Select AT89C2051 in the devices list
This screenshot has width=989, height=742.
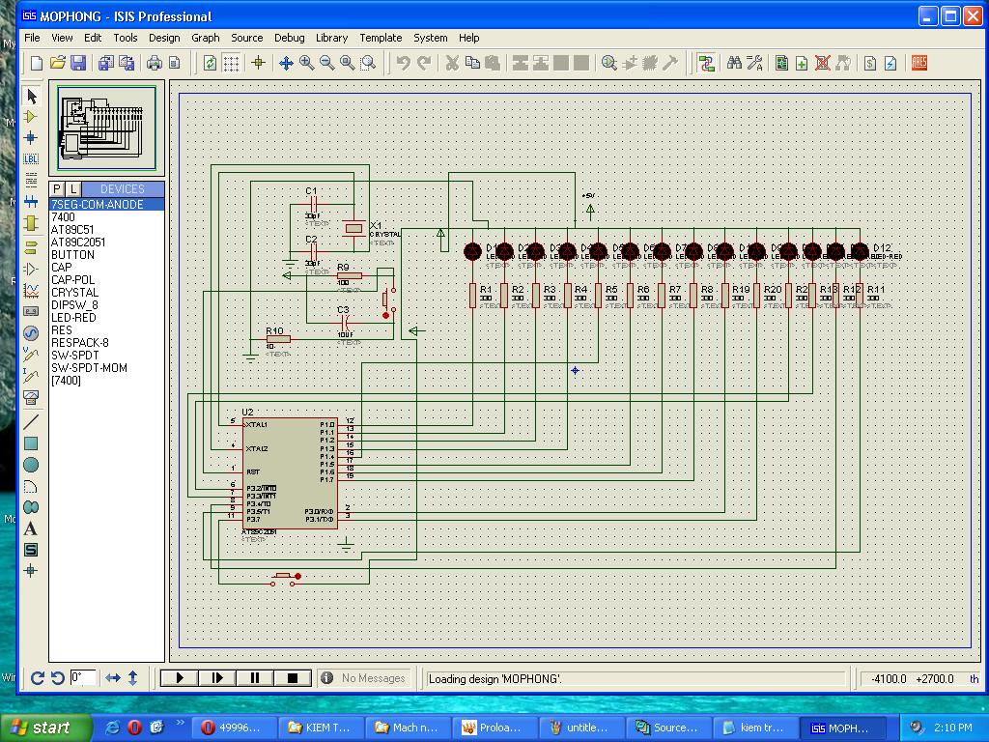[78, 243]
